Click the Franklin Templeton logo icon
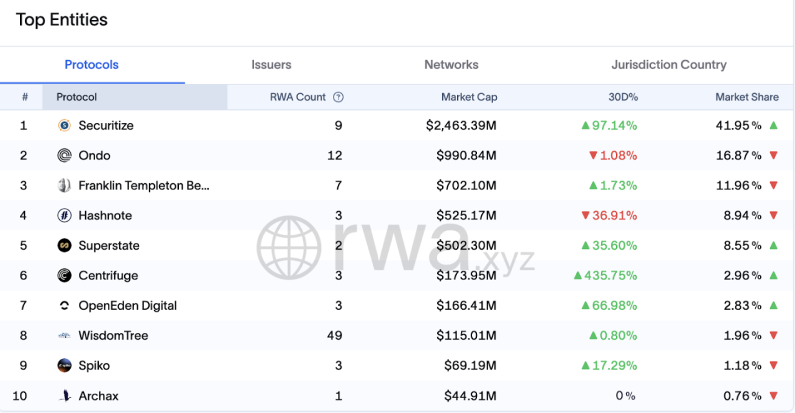This screenshot has width=795, height=413. pos(65,185)
